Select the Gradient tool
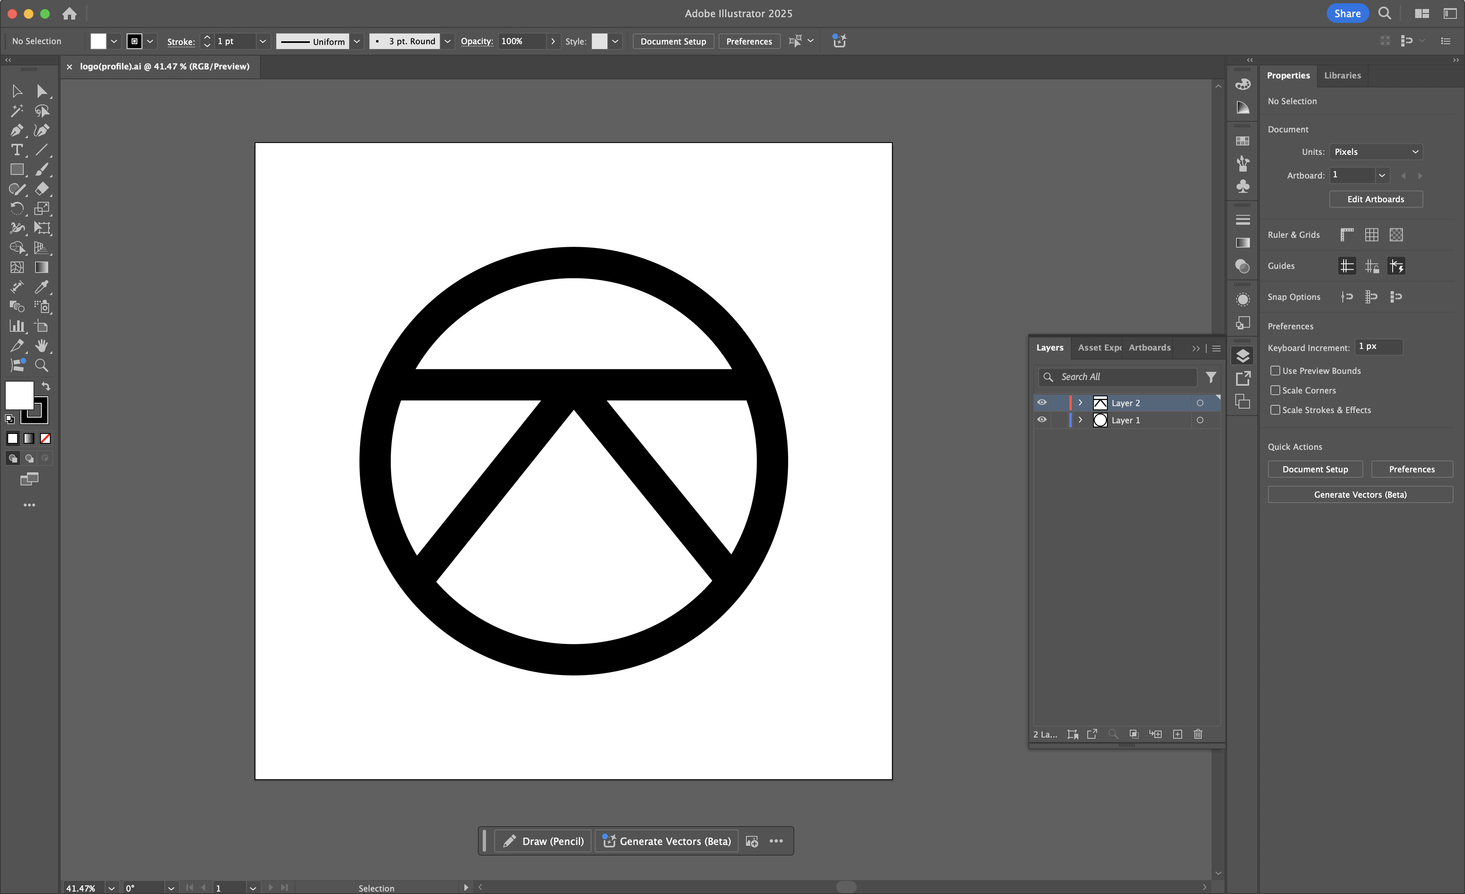This screenshot has width=1465, height=894. pos(42,268)
